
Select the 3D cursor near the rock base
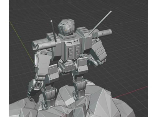63,115
